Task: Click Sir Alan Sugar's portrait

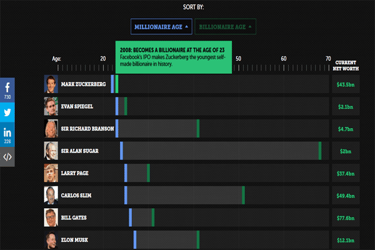Action: click(x=51, y=151)
